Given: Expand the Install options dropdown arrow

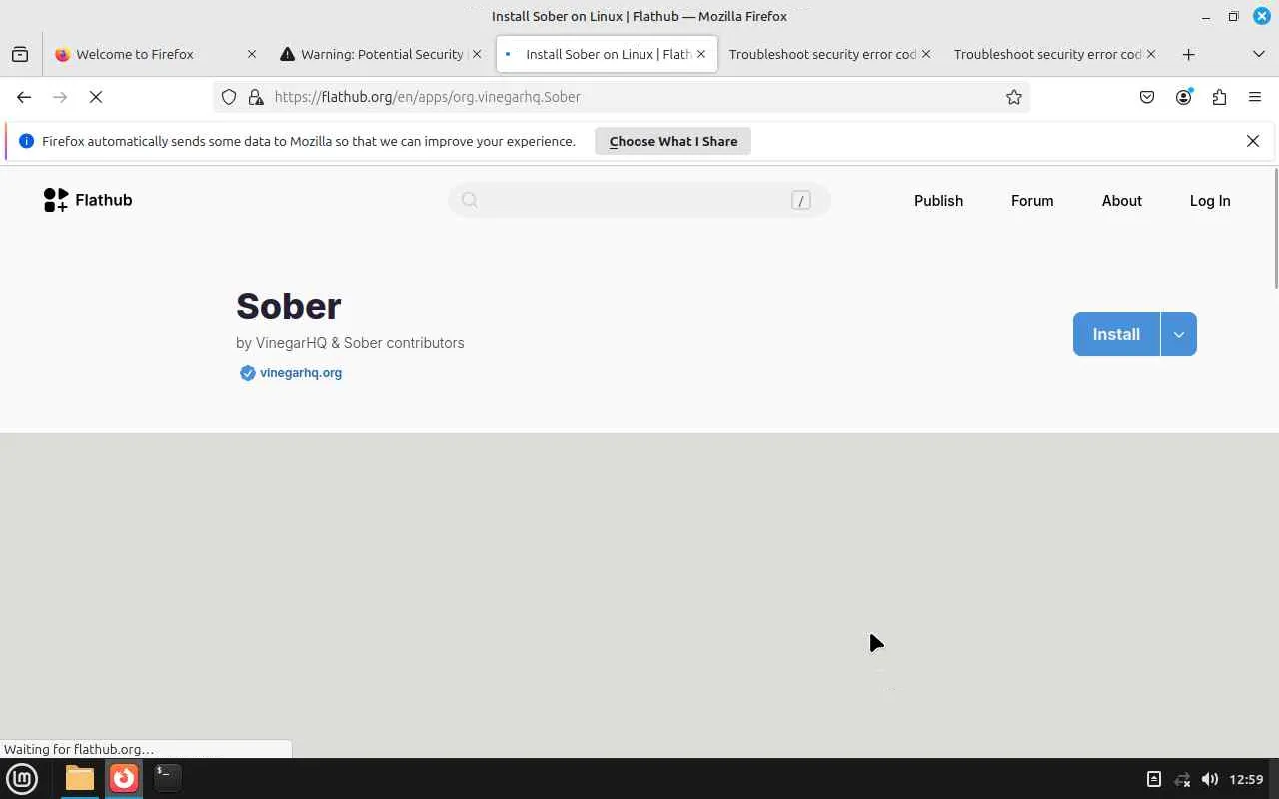Looking at the screenshot, I should (1179, 334).
